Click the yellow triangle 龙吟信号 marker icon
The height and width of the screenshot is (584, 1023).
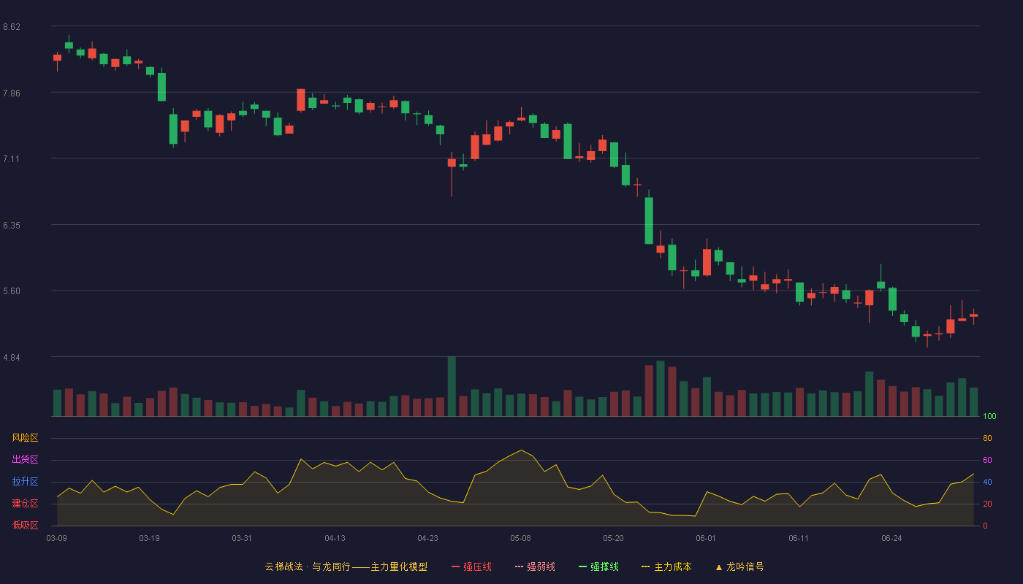(x=719, y=567)
